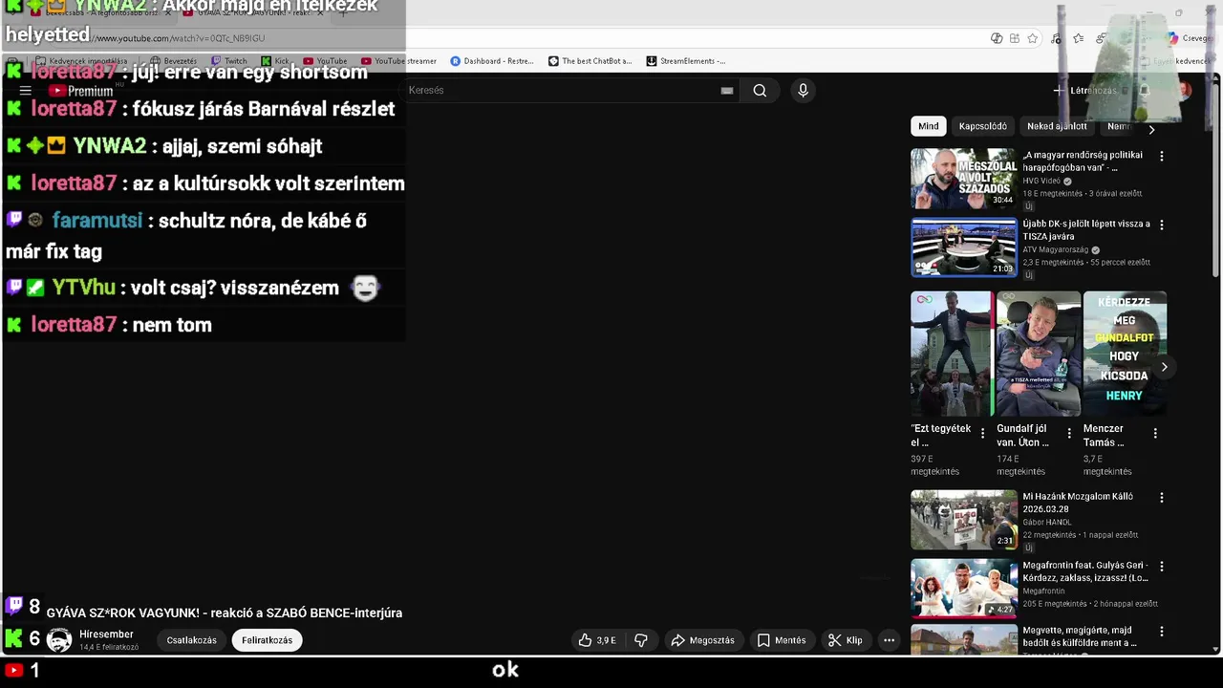1223x688 pixels.
Task: Open the StreamElements bookmark
Action: click(686, 61)
